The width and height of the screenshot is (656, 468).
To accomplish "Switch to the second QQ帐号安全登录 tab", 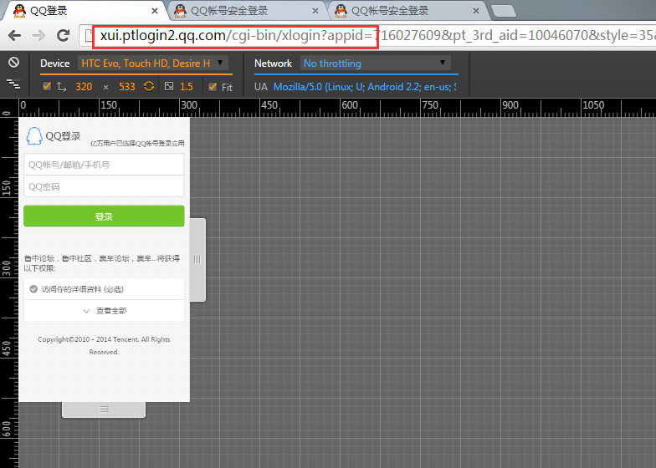I will point(247,11).
